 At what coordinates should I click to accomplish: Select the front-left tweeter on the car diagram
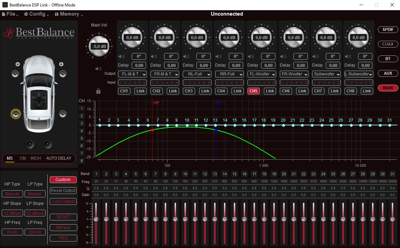[x=17, y=64]
